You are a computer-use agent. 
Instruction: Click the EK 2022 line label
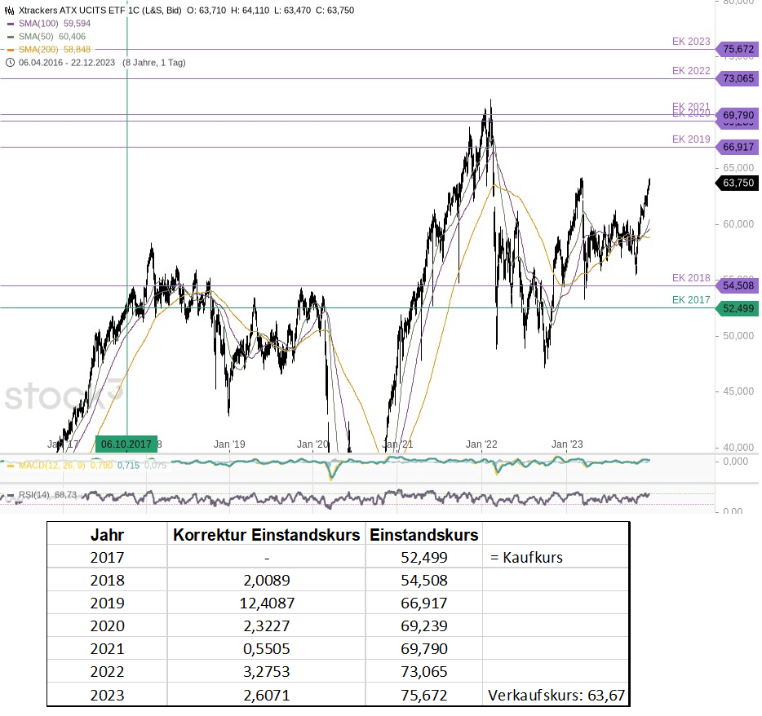(x=691, y=70)
